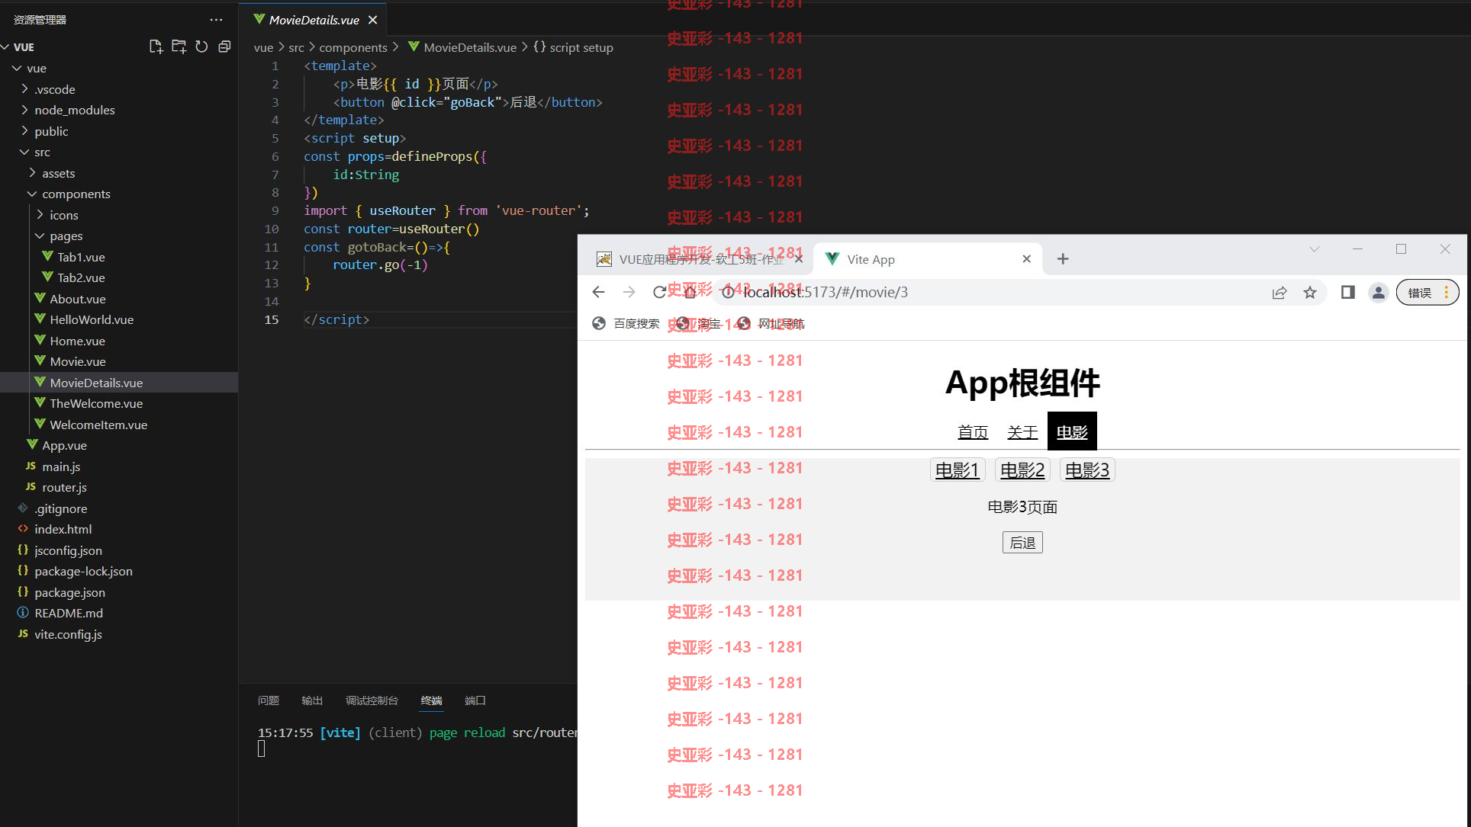Switch to the 调试控制台 panel tab
Viewport: 1471px width, 827px height.
pyautogui.click(x=372, y=700)
